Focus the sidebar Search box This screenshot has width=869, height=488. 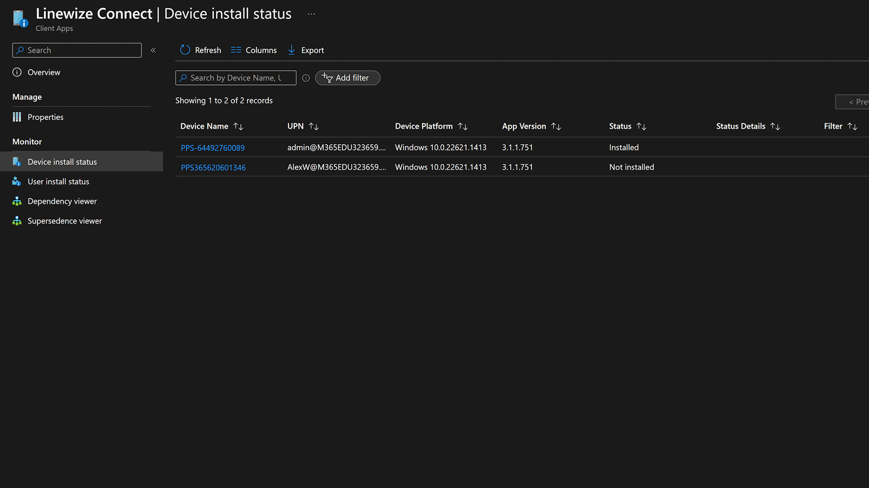coord(77,50)
